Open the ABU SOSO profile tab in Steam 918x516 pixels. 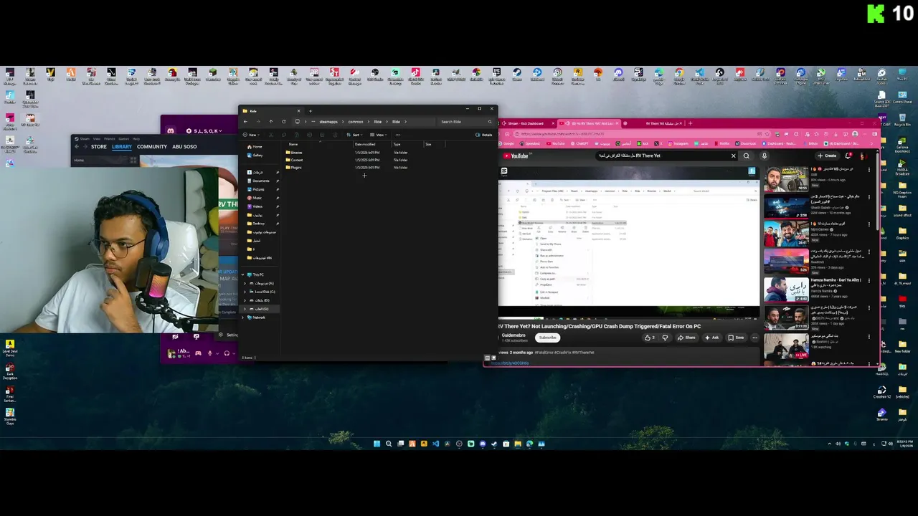(184, 147)
